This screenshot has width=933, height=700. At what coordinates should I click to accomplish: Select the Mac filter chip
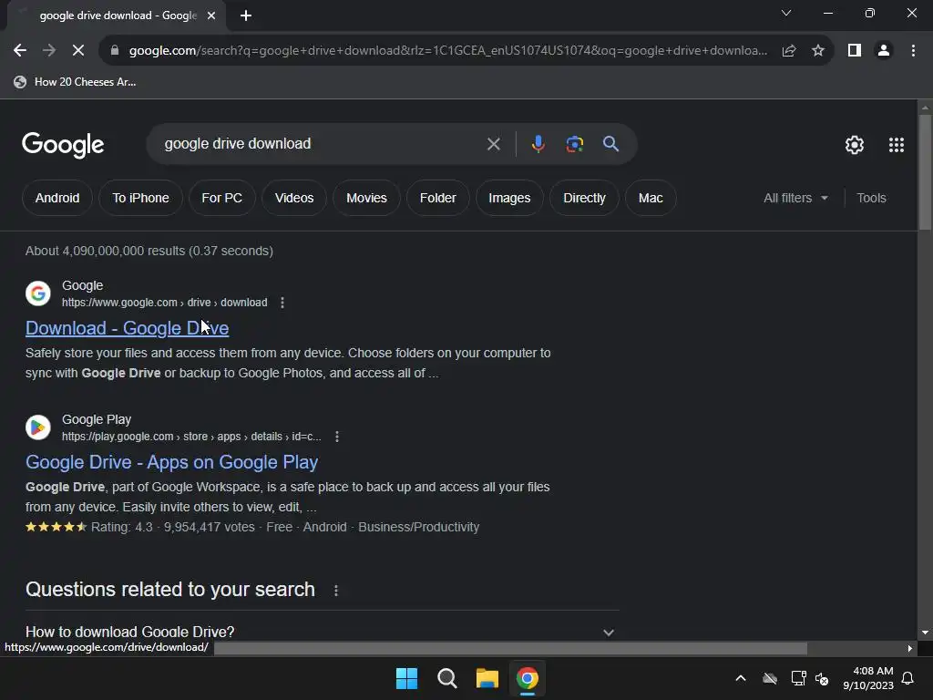tap(651, 198)
